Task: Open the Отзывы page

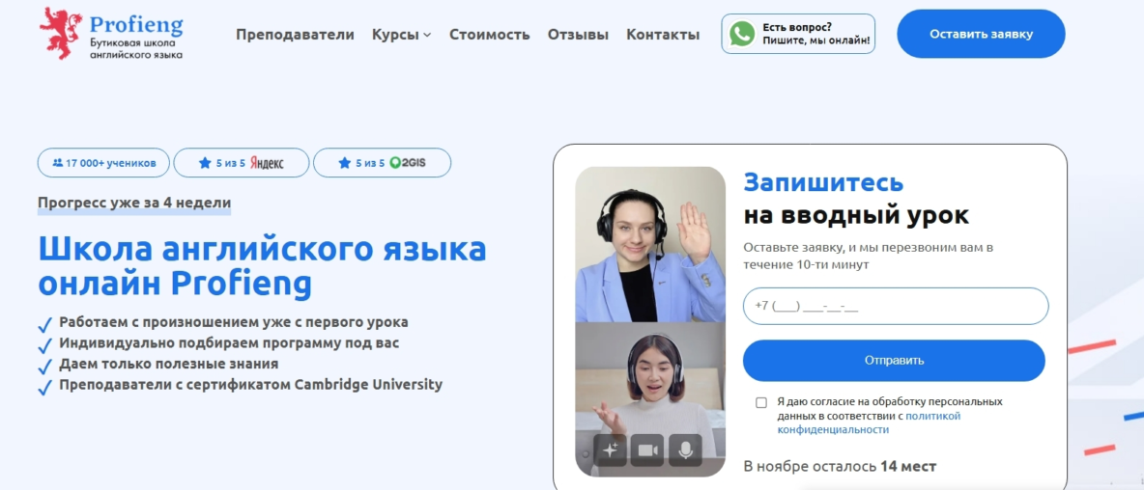Action: pyautogui.click(x=578, y=35)
